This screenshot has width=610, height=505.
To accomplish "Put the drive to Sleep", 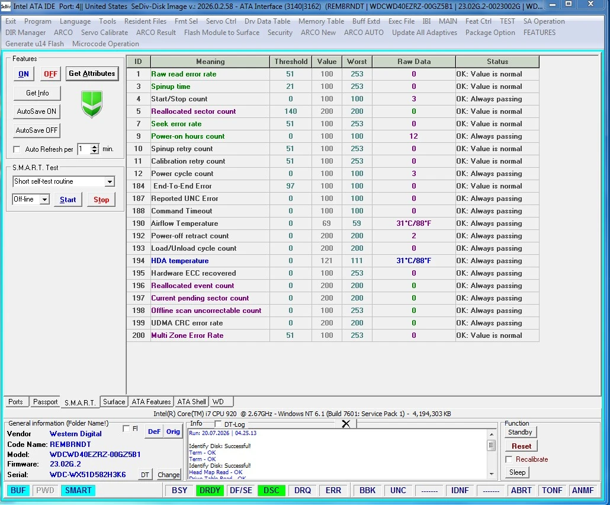I will tap(518, 472).
